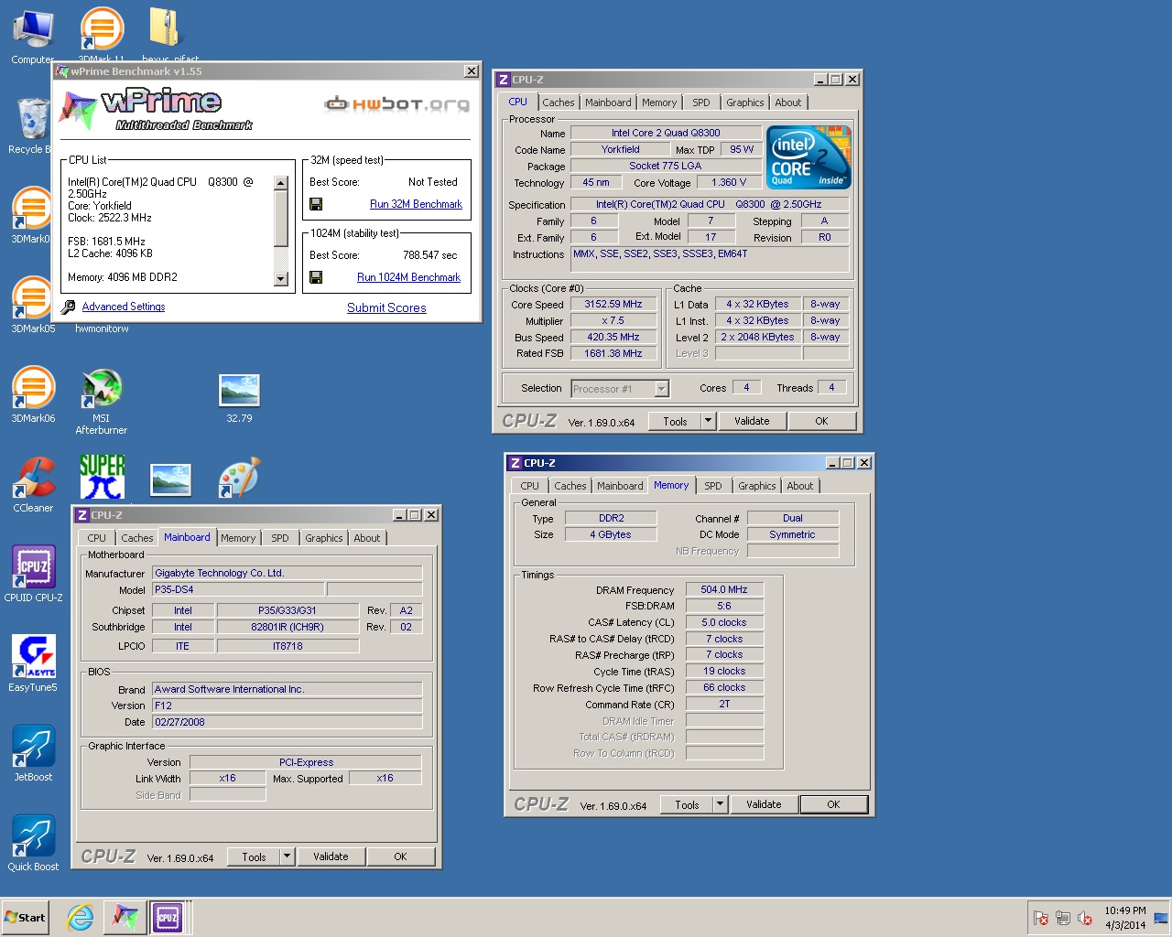Click Tools button in CPU tab window
Image resolution: width=1172 pixels, height=937 pixels.
[675, 421]
